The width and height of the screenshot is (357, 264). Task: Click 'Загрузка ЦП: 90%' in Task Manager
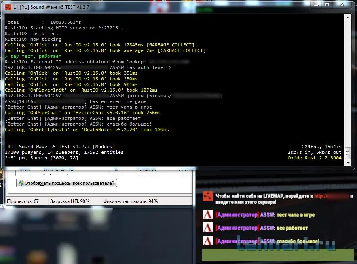pos(70,201)
